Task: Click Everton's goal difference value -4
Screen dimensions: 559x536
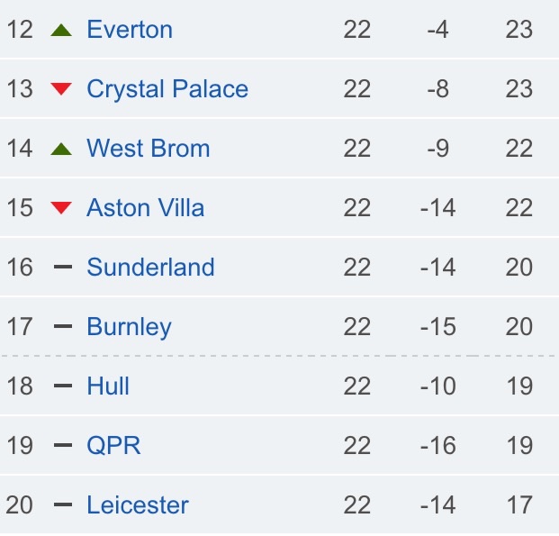Action: pos(437,29)
